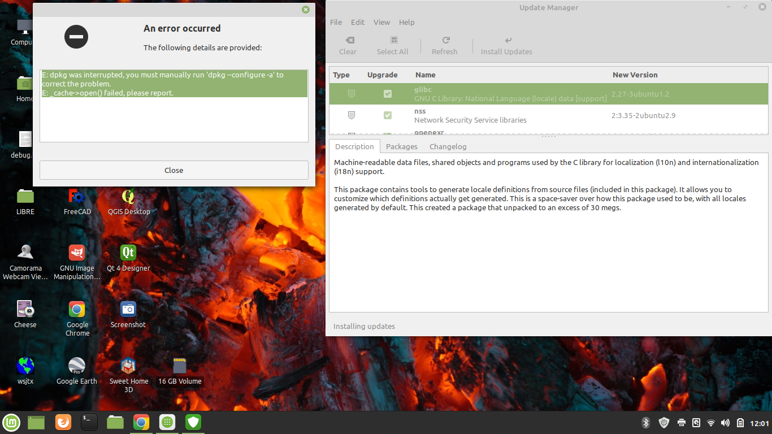Select the Description tab
The height and width of the screenshot is (434, 772).
point(354,146)
